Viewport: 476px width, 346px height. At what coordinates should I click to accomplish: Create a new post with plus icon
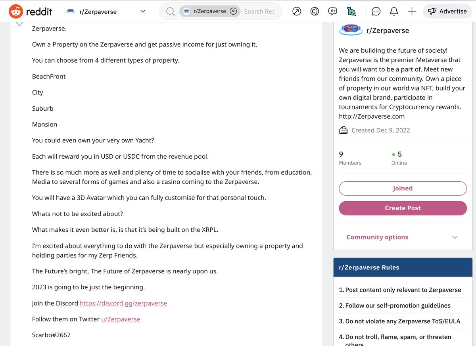pyautogui.click(x=412, y=12)
